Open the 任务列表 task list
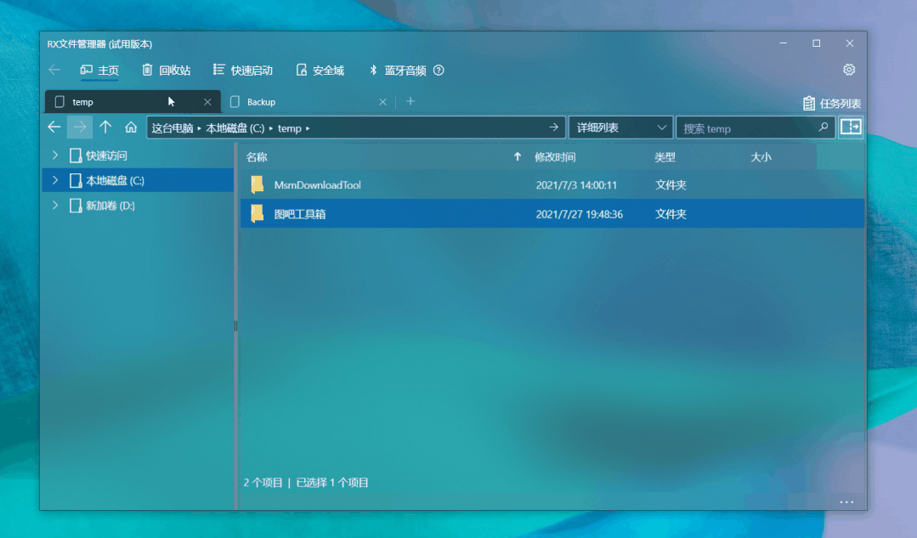 (832, 104)
